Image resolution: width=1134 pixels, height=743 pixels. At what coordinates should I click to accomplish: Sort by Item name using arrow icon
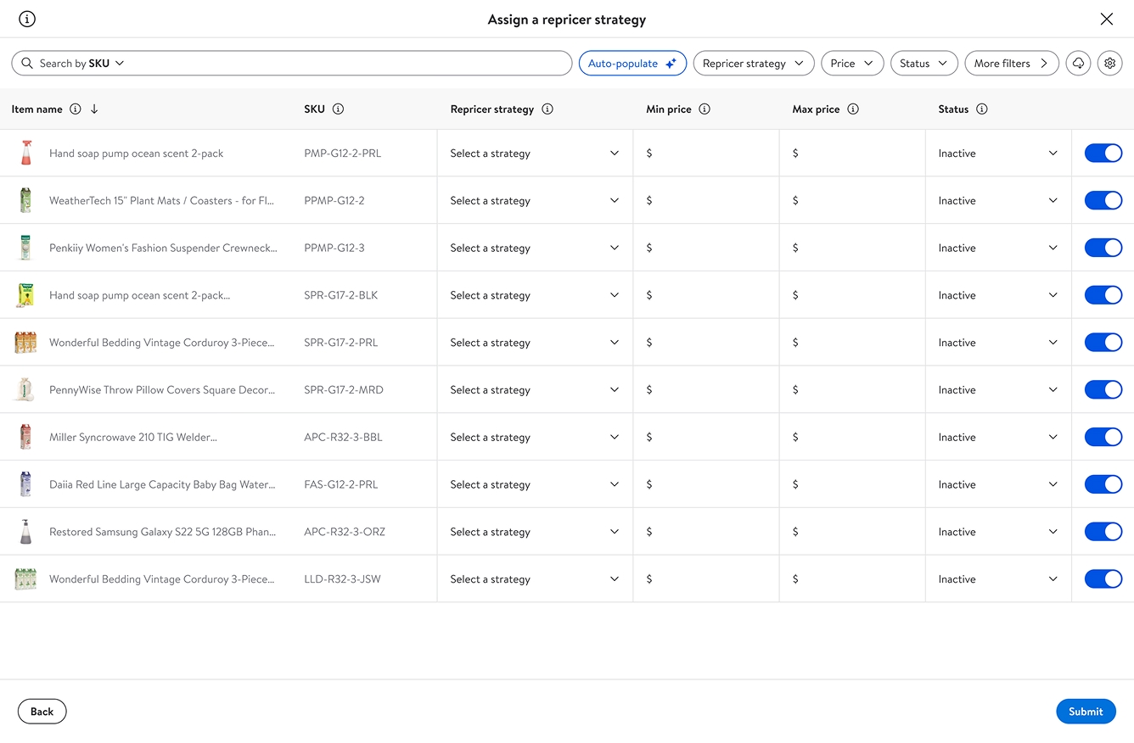click(x=94, y=109)
